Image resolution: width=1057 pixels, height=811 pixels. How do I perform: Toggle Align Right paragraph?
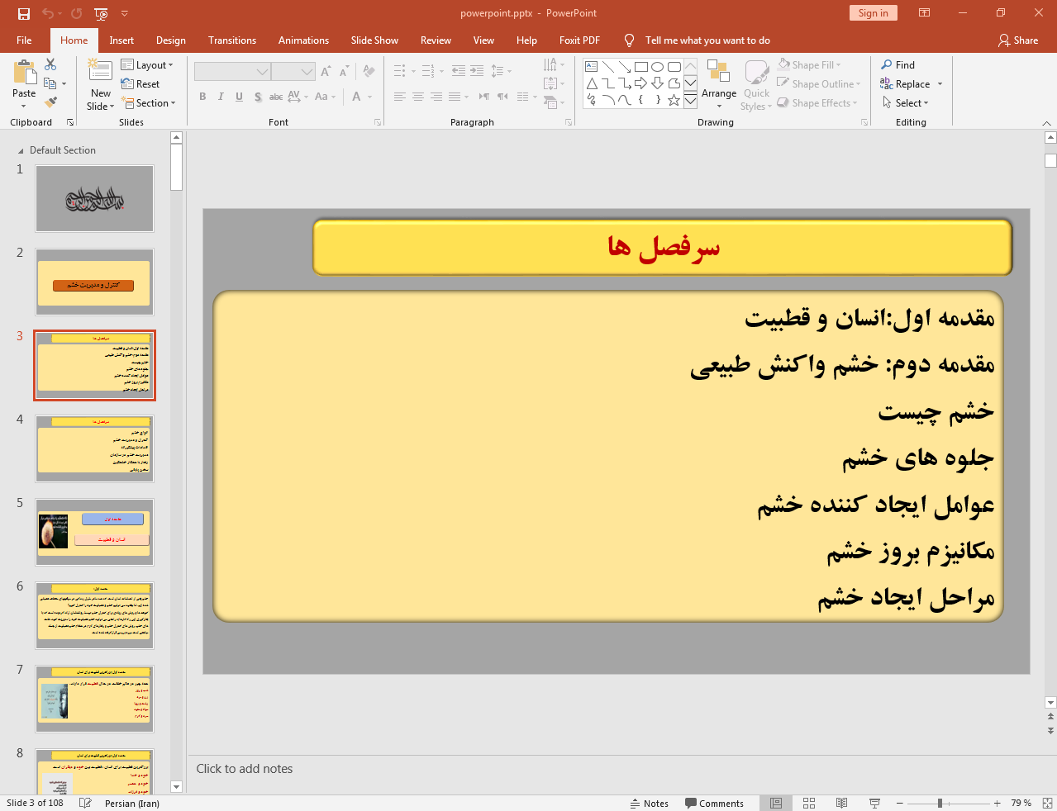pos(436,97)
